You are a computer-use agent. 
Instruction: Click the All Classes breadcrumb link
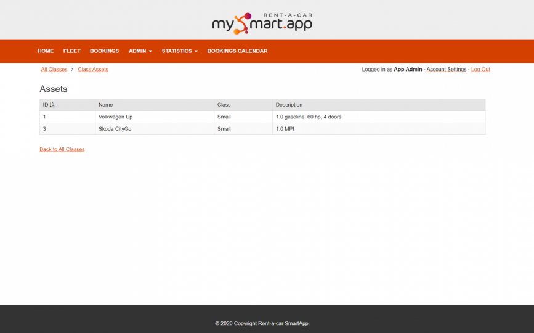(x=54, y=69)
